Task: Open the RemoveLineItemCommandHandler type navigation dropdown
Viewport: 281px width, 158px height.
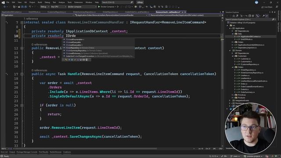Action: tap(111, 15)
